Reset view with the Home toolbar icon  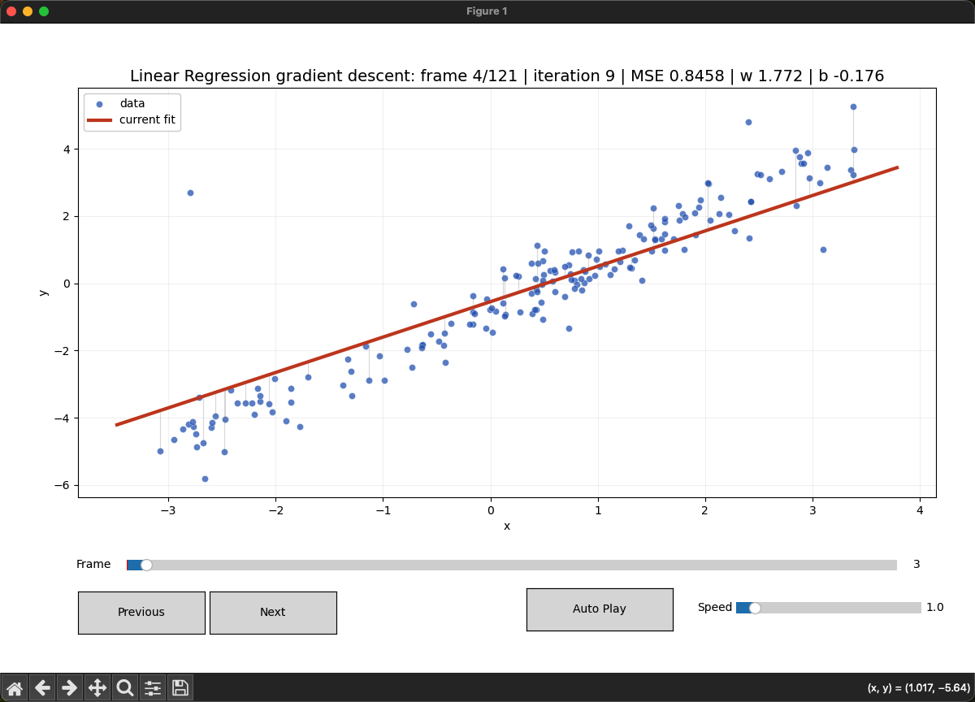click(x=15, y=688)
